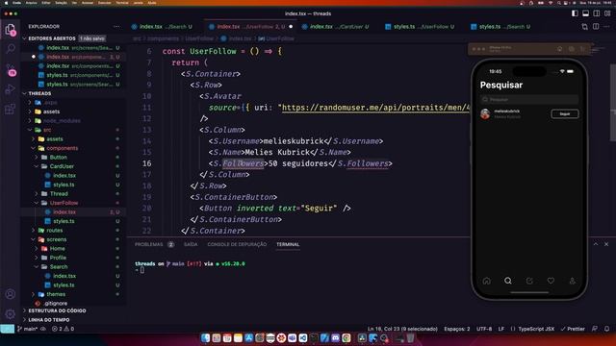Viewport: 616px width, 346px height.
Task: Open errors and warnings count in status bar
Action: (64, 329)
